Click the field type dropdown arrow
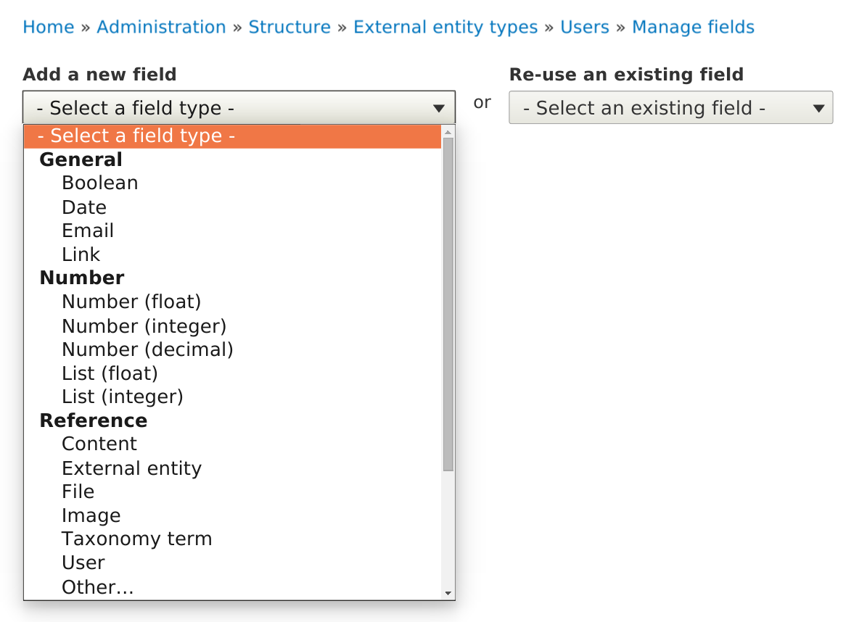Image resolution: width=859 pixels, height=622 pixels. point(439,107)
